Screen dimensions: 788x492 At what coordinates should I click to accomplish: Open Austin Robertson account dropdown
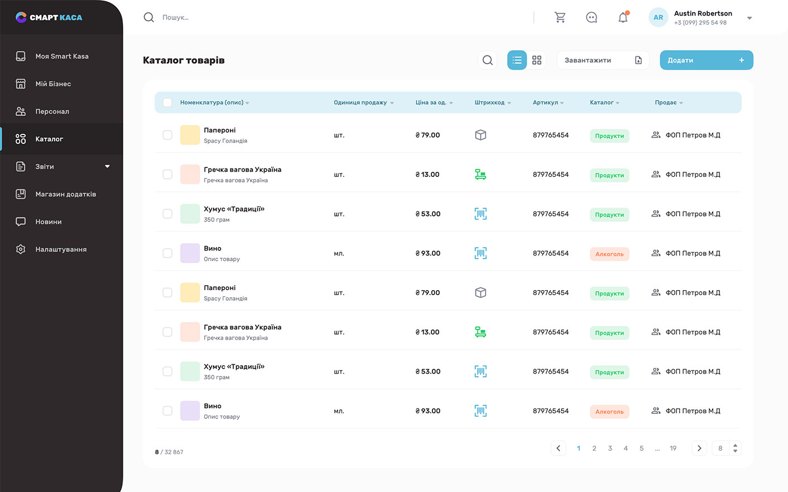749,18
